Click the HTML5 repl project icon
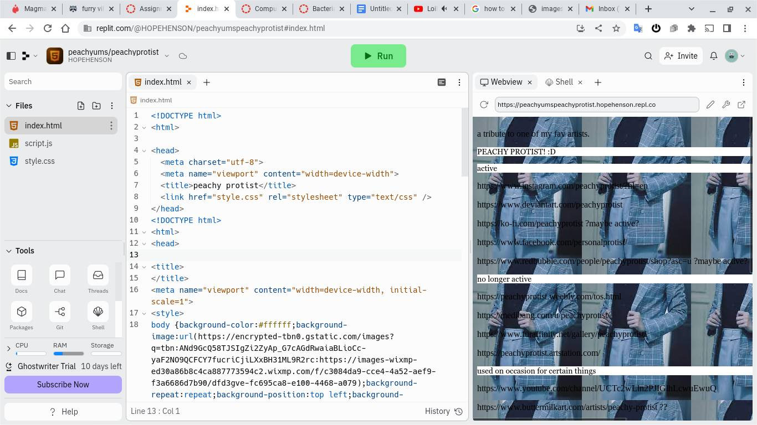This screenshot has height=425, width=757. [55, 56]
